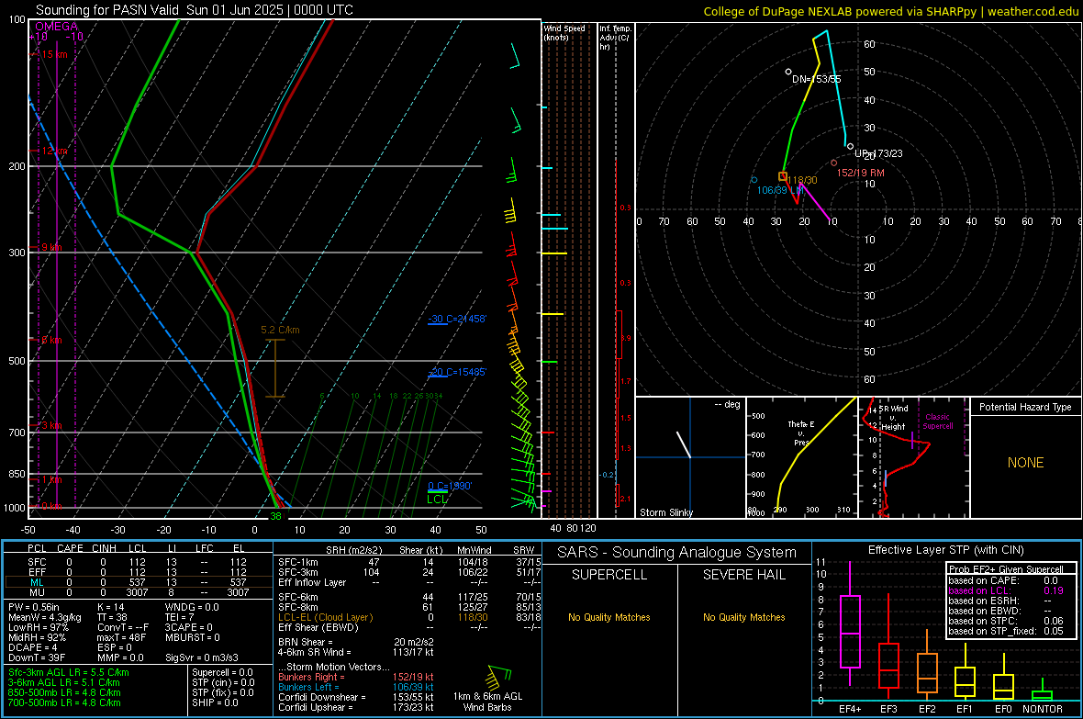Click 'Prob EF2+ Given Supercell' header
1083x719 pixels.
tap(1006, 569)
